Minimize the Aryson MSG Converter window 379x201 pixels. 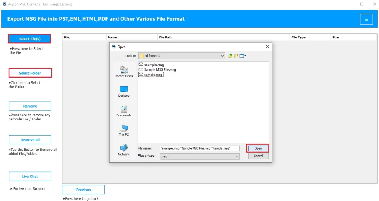(x=349, y=4)
